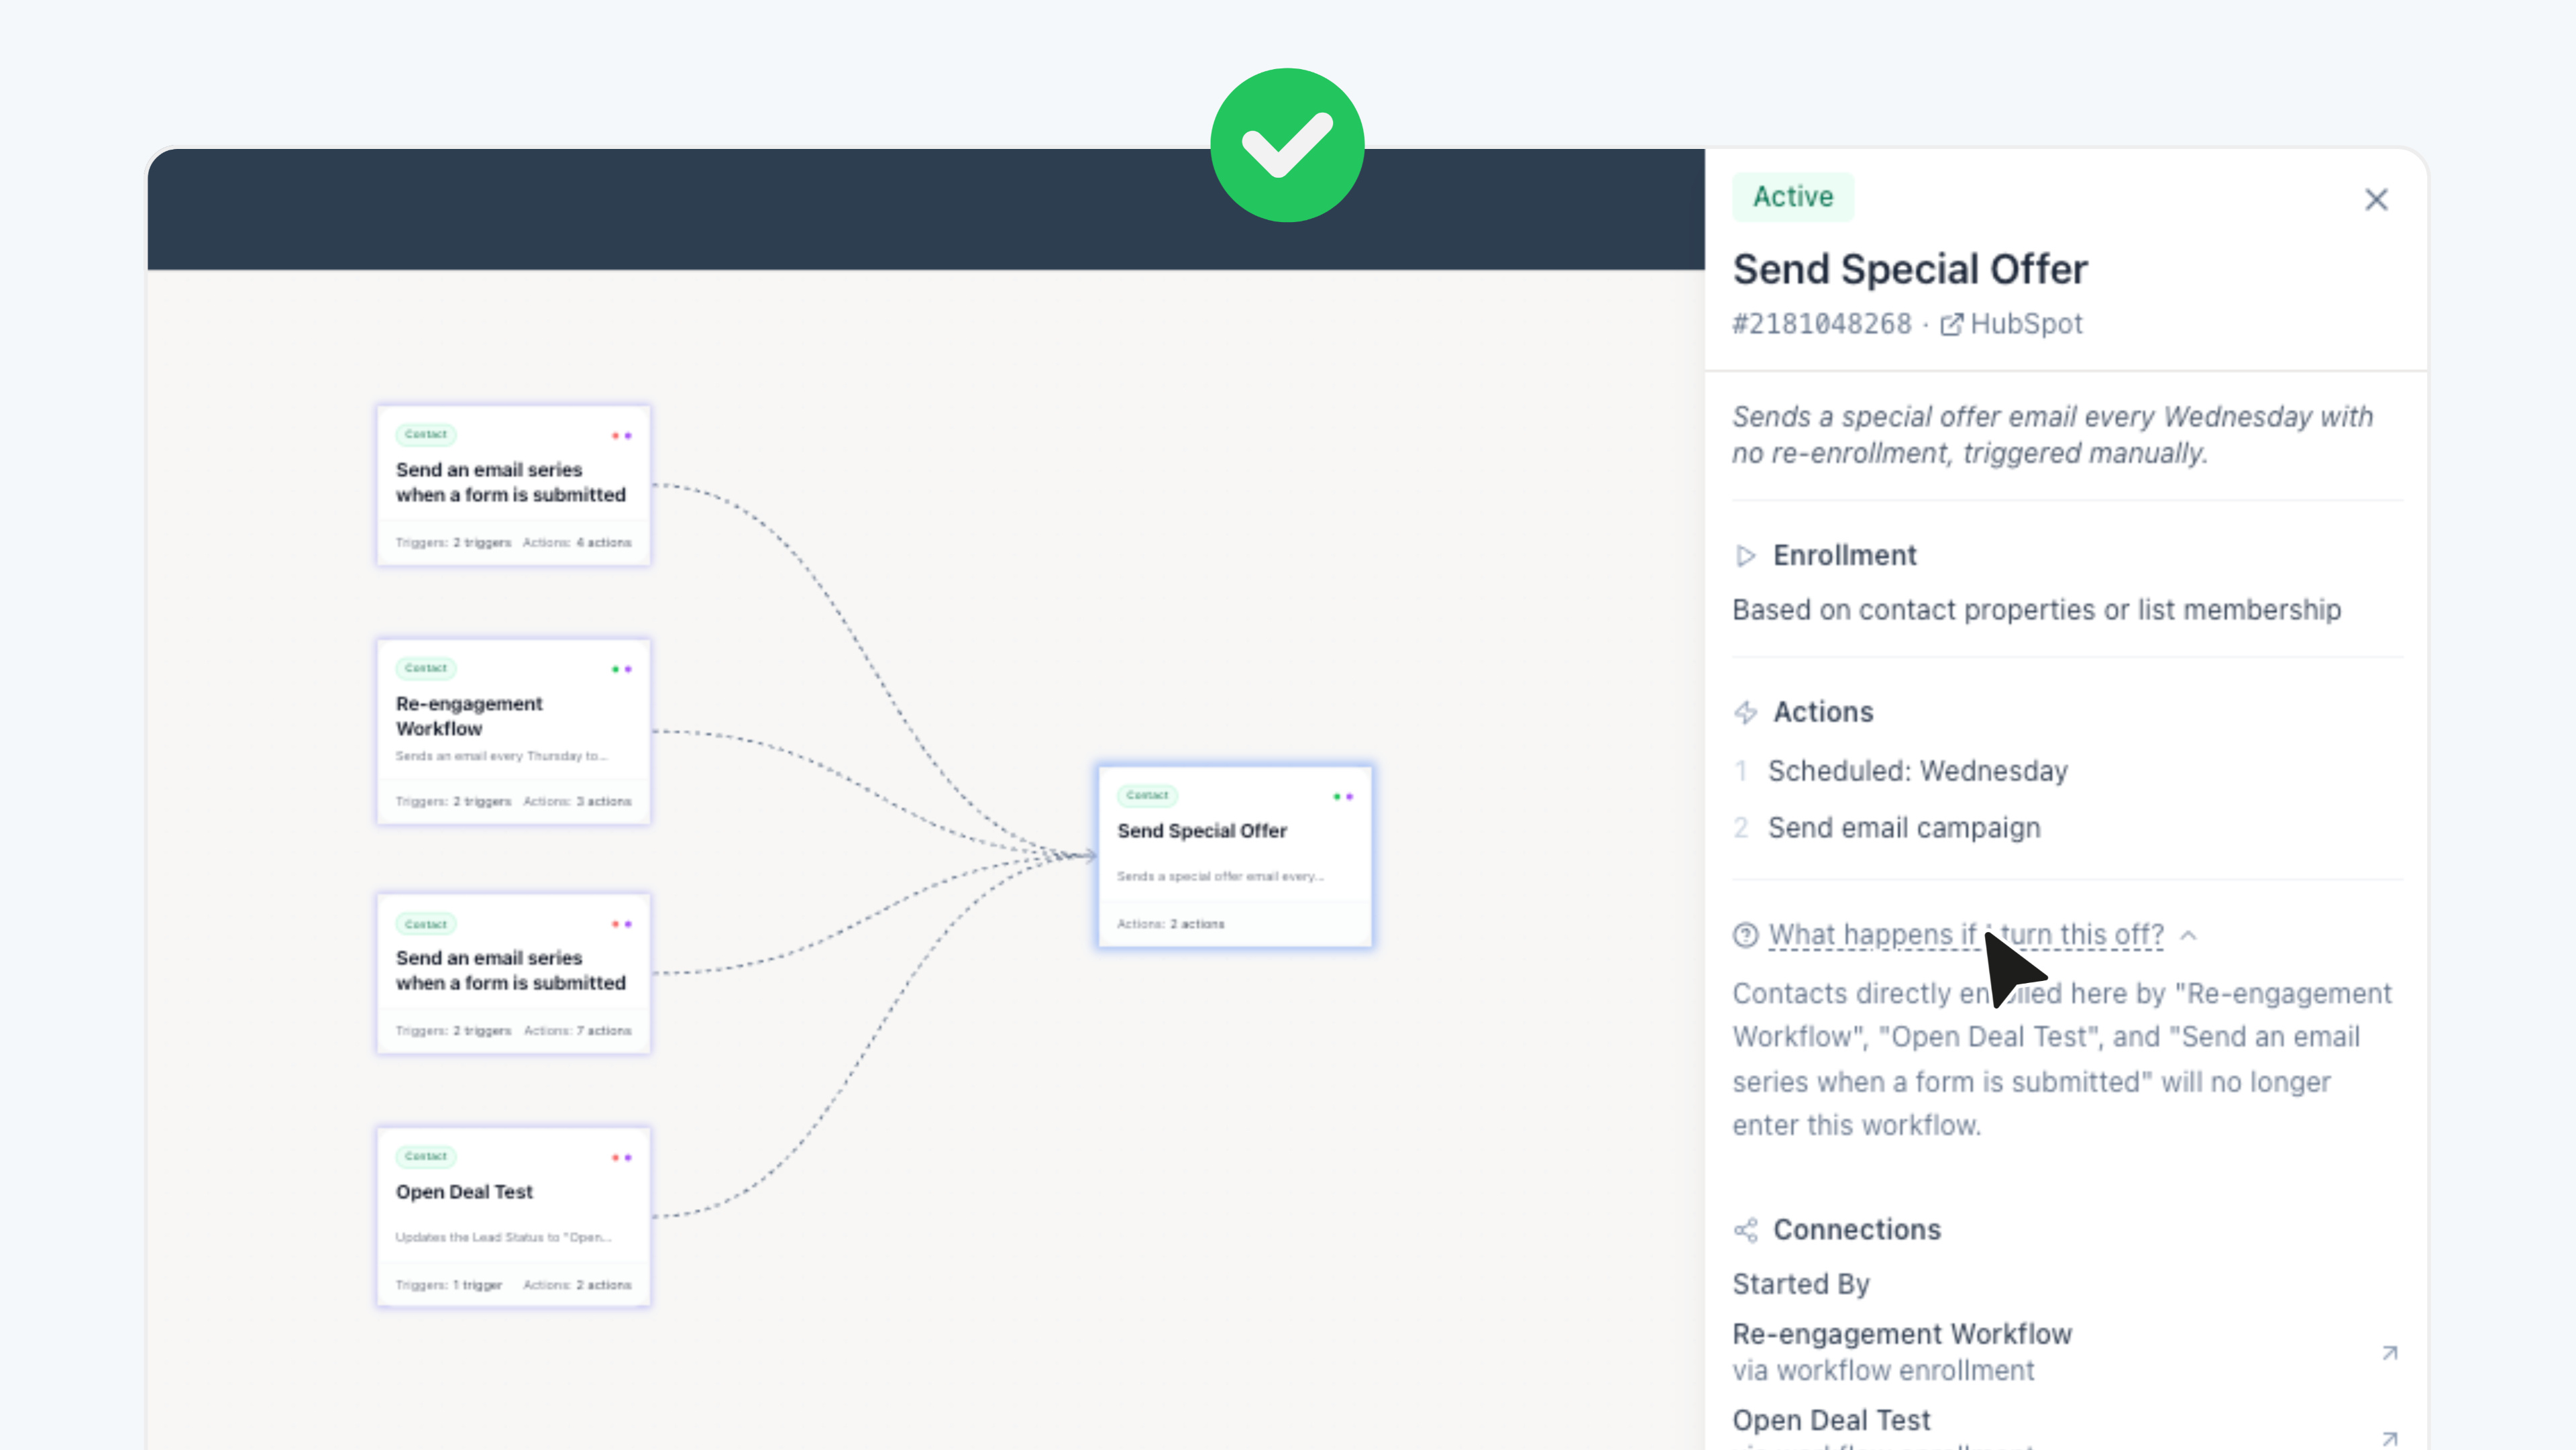The width and height of the screenshot is (2576, 1450).
Task: Click the Enrollment play triangle icon
Action: pyautogui.click(x=1746, y=556)
